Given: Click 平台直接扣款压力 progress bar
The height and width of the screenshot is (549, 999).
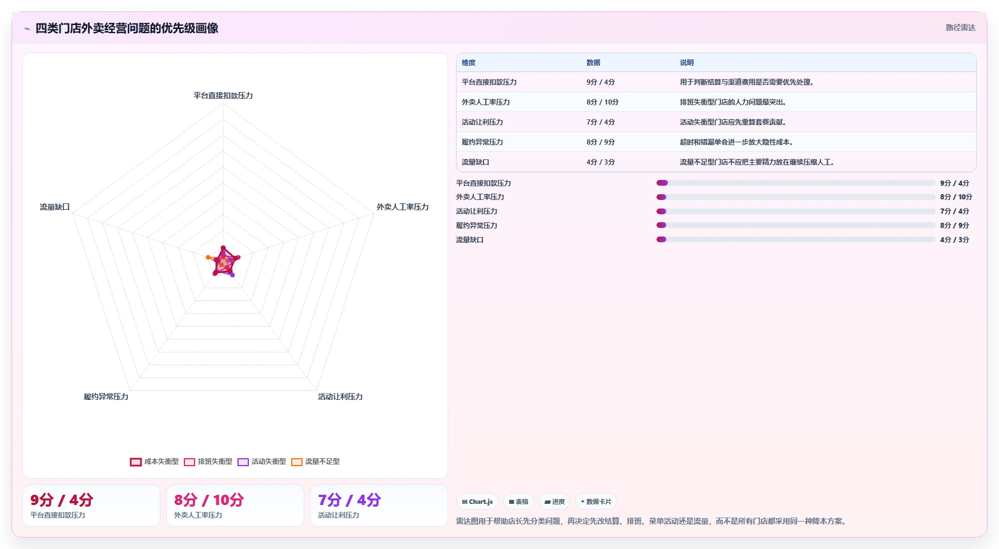Looking at the screenshot, I should click(796, 183).
